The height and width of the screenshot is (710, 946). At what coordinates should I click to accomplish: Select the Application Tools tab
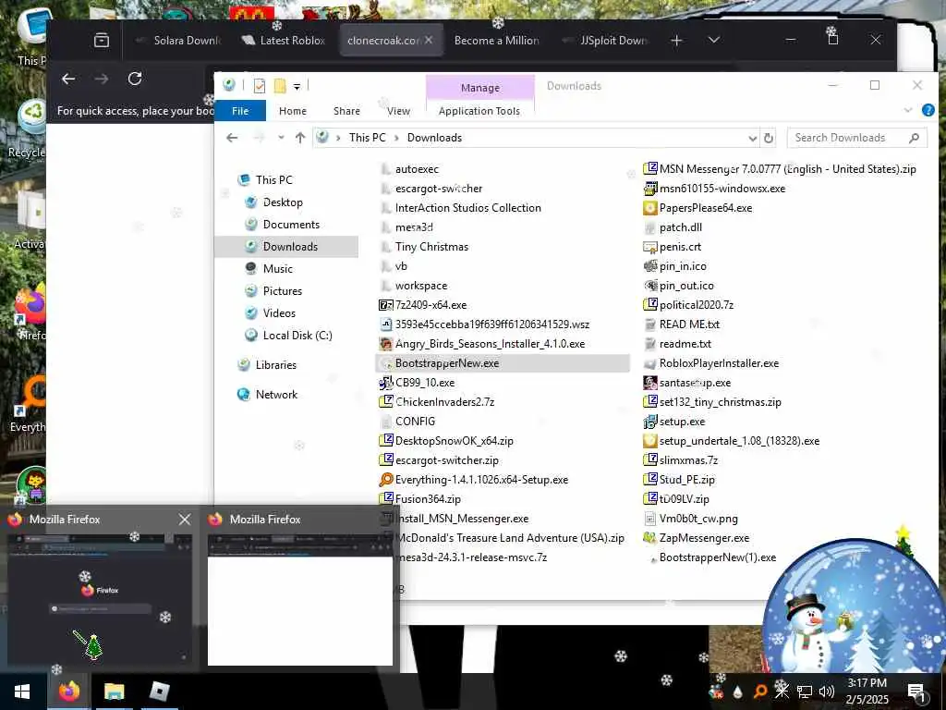point(479,111)
